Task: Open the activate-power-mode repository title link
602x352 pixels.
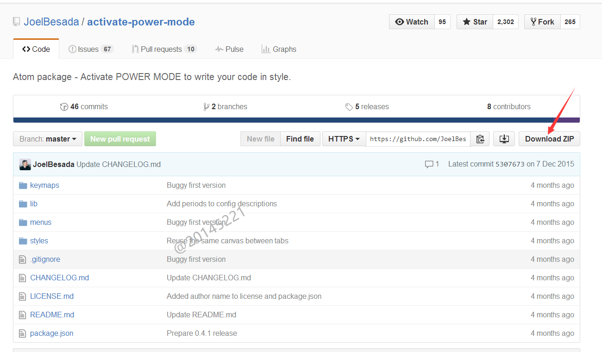Action: [x=141, y=22]
